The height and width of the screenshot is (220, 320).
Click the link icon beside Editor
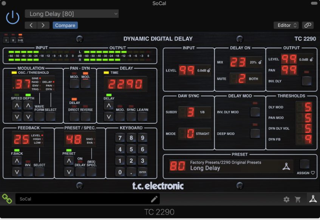click(308, 25)
